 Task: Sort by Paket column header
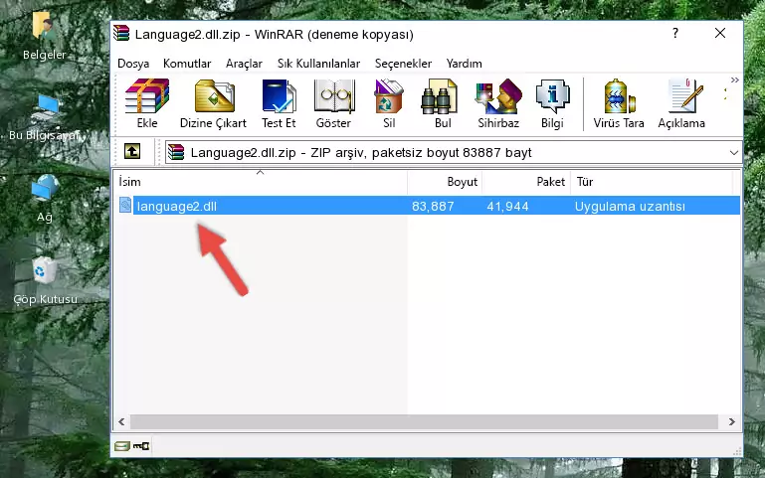(526, 182)
